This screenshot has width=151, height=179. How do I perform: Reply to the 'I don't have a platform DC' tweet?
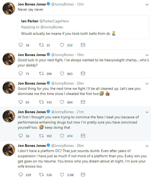coord(21,175)
